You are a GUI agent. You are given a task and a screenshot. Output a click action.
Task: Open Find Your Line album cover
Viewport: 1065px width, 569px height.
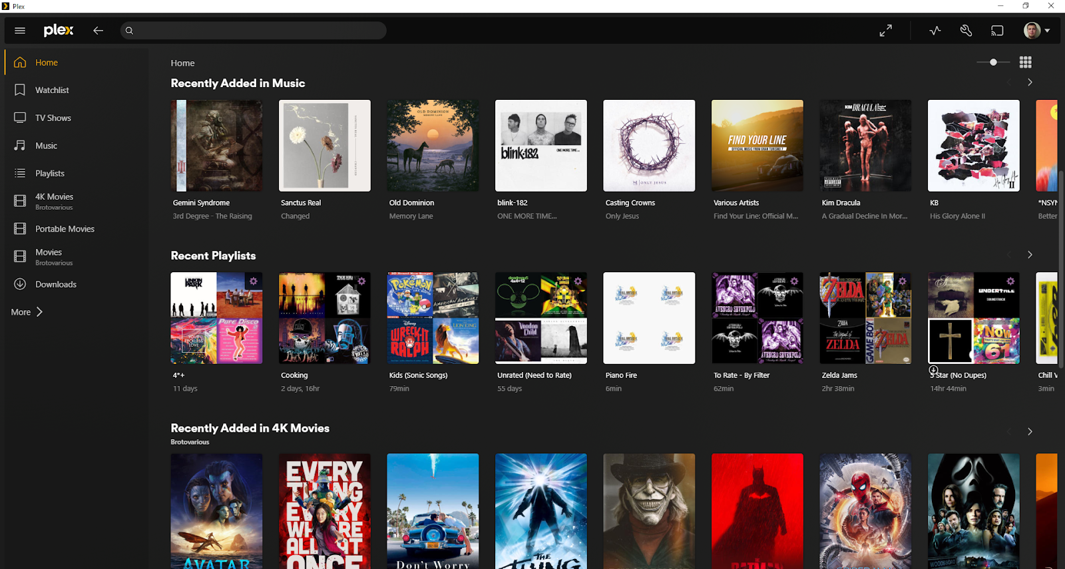click(757, 146)
